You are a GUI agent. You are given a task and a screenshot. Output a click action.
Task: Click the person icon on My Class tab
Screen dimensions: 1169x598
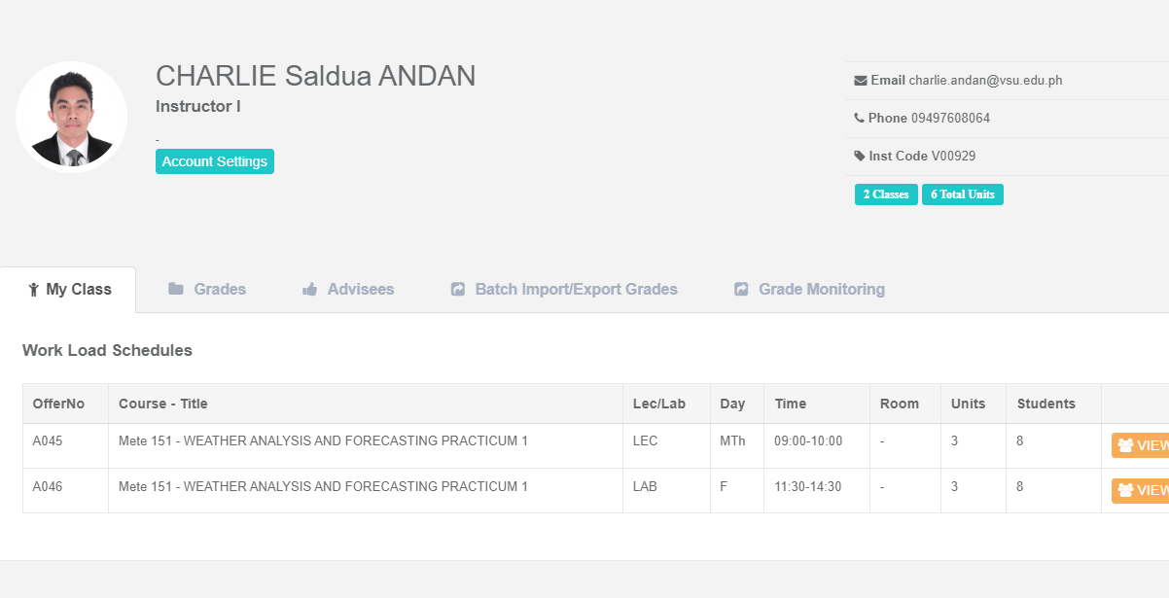point(33,290)
